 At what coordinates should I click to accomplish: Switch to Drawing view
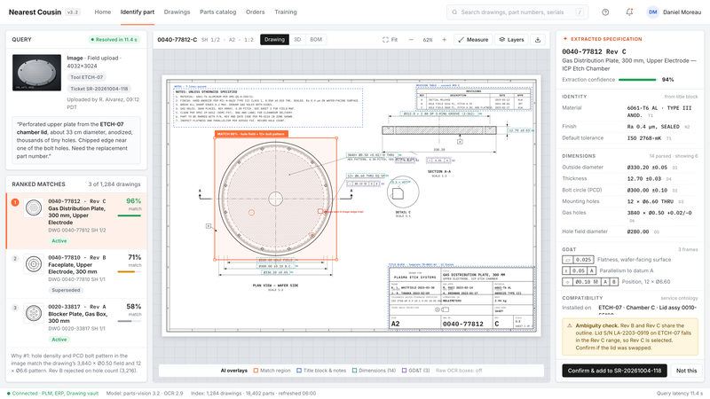pos(274,40)
